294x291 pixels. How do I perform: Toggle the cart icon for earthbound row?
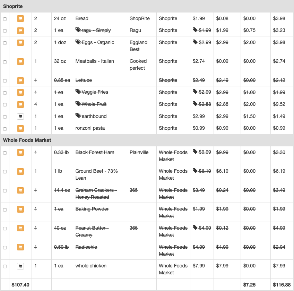pyautogui.click(x=20, y=116)
